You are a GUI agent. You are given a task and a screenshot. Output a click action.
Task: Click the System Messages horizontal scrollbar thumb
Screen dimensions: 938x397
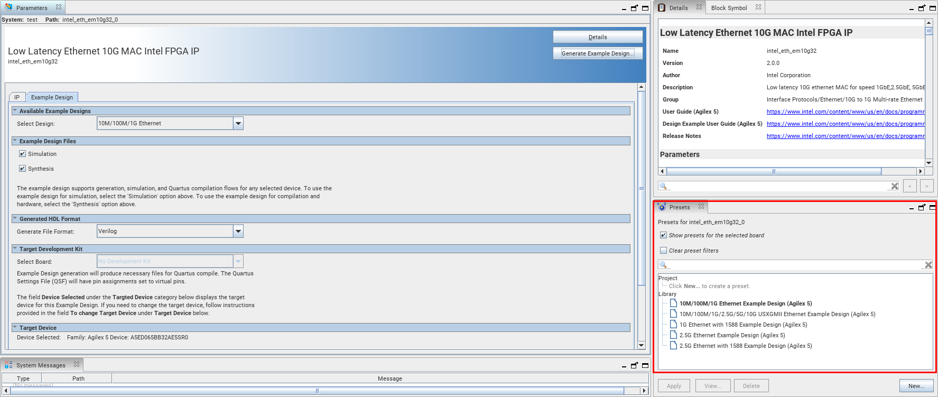click(x=317, y=391)
